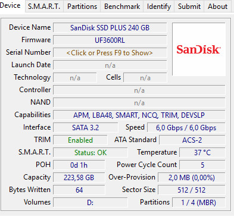Image resolution: width=234 pixels, height=217 pixels.
Task: Open the About tab
Action: [x=217, y=7]
